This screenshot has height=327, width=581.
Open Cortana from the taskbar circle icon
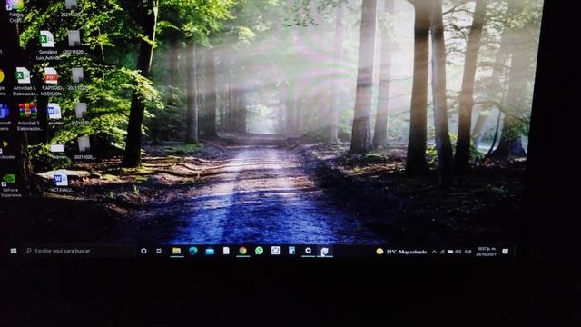[x=143, y=251]
